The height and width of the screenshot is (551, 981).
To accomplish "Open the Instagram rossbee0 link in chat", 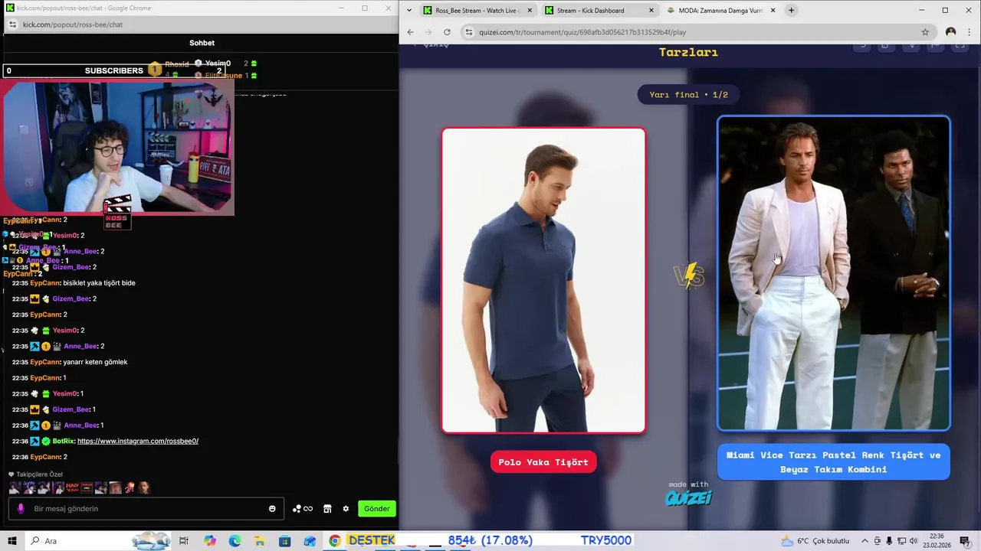I will 138,441.
